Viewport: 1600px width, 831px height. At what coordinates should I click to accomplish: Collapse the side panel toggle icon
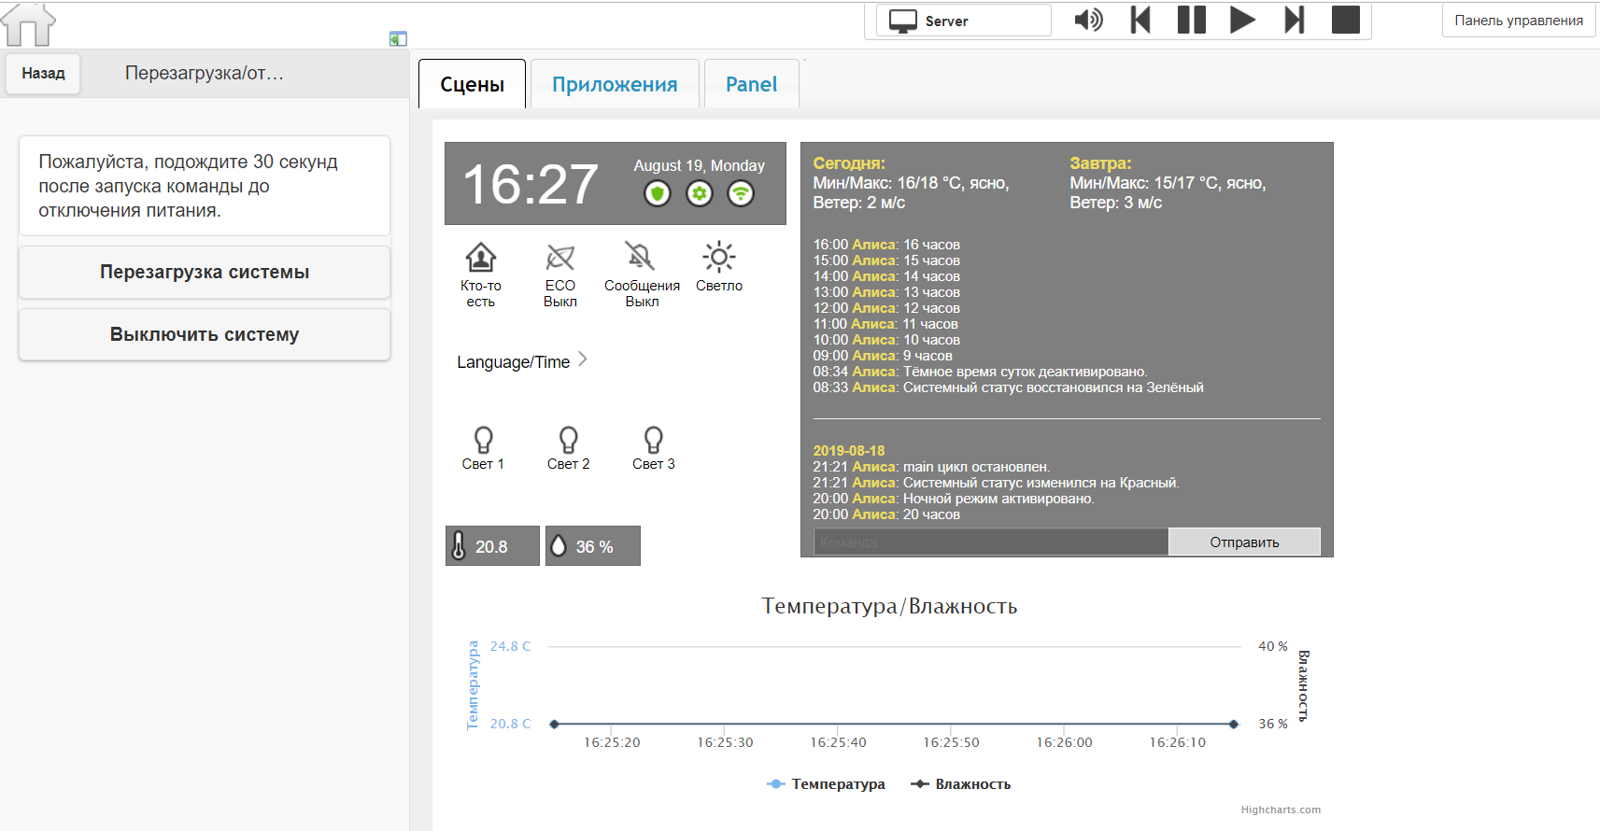pos(398,38)
